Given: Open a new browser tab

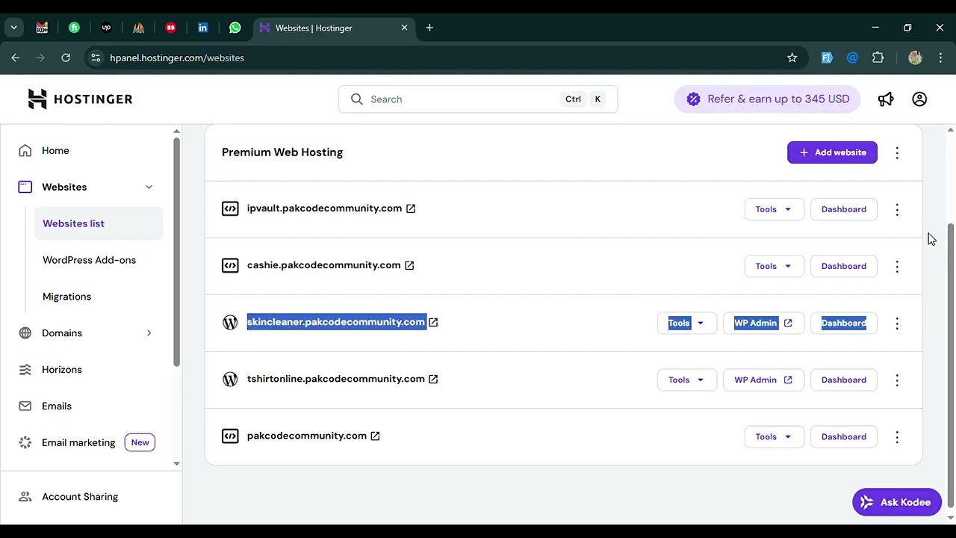Looking at the screenshot, I should (429, 28).
